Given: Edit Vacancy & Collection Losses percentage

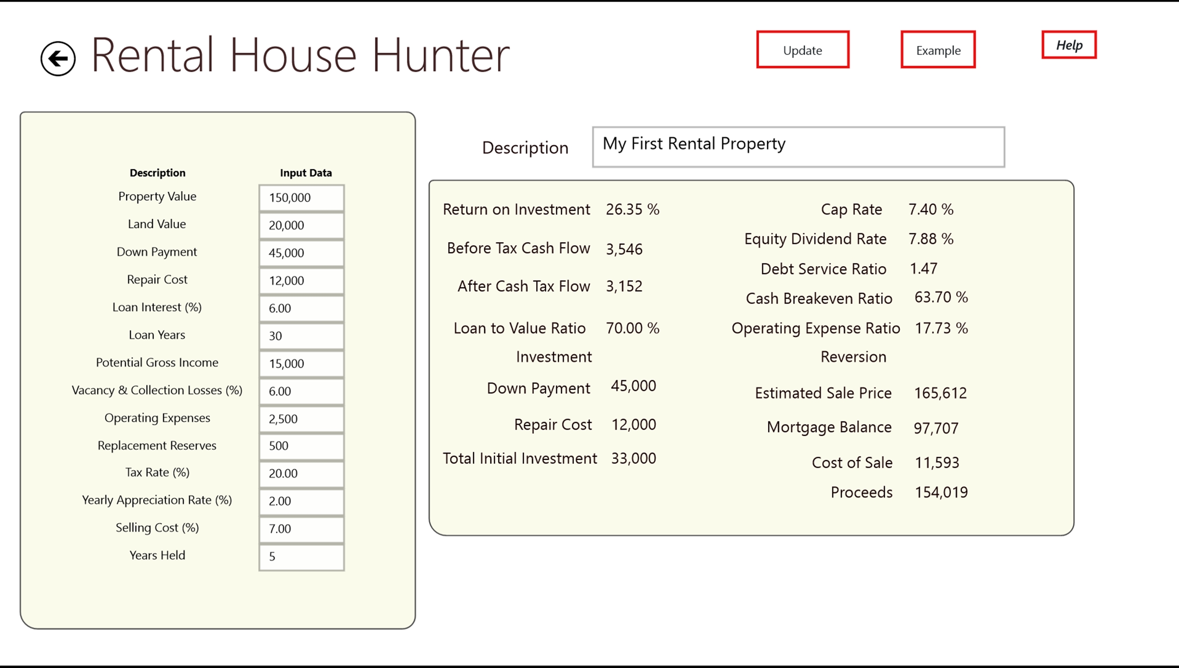Looking at the screenshot, I should (x=301, y=391).
